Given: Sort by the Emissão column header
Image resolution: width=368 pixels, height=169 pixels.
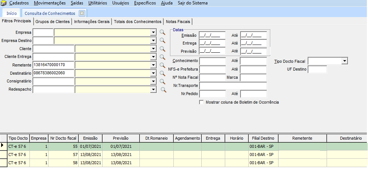Looking at the screenshot, I should coord(90,138).
